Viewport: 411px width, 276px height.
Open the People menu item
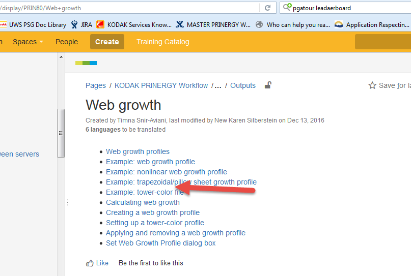pyautogui.click(x=67, y=42)
